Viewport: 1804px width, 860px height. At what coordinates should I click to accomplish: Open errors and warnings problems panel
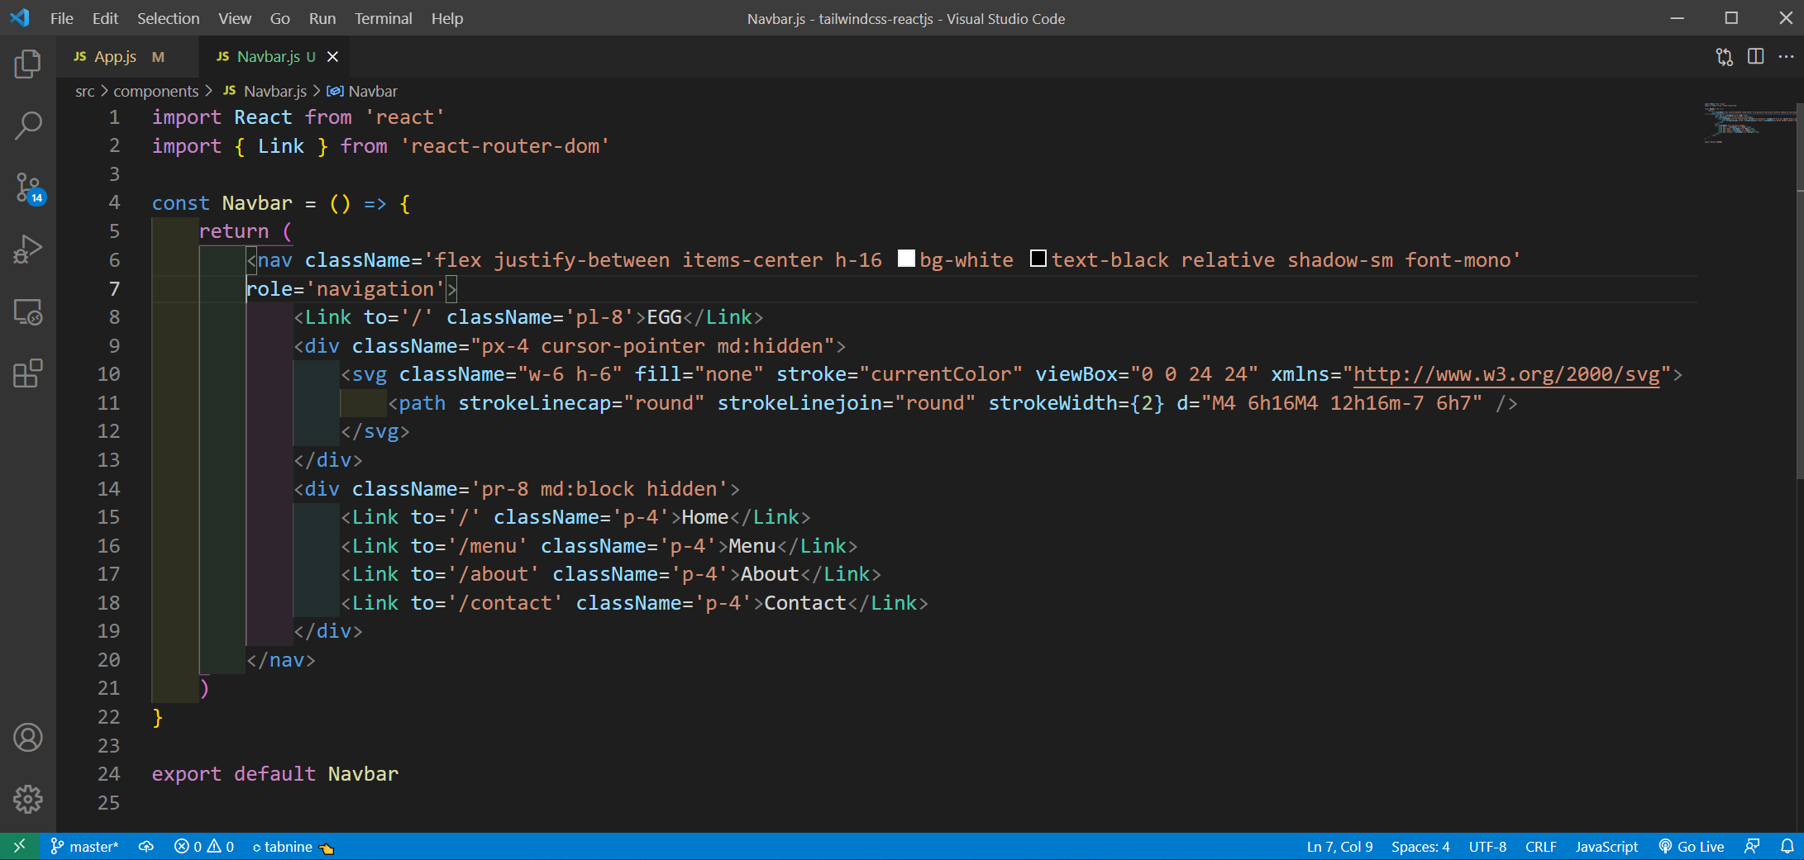pyautogui.click(x=203, y=847)
